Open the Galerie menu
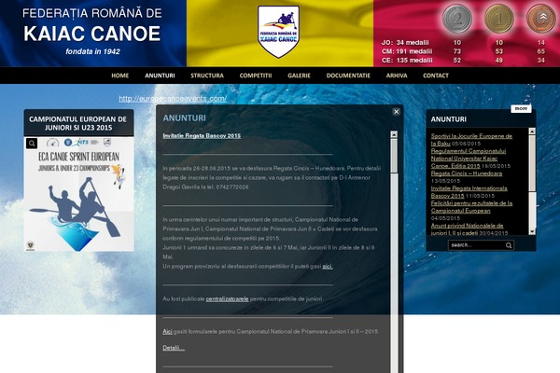 (299, 76)
